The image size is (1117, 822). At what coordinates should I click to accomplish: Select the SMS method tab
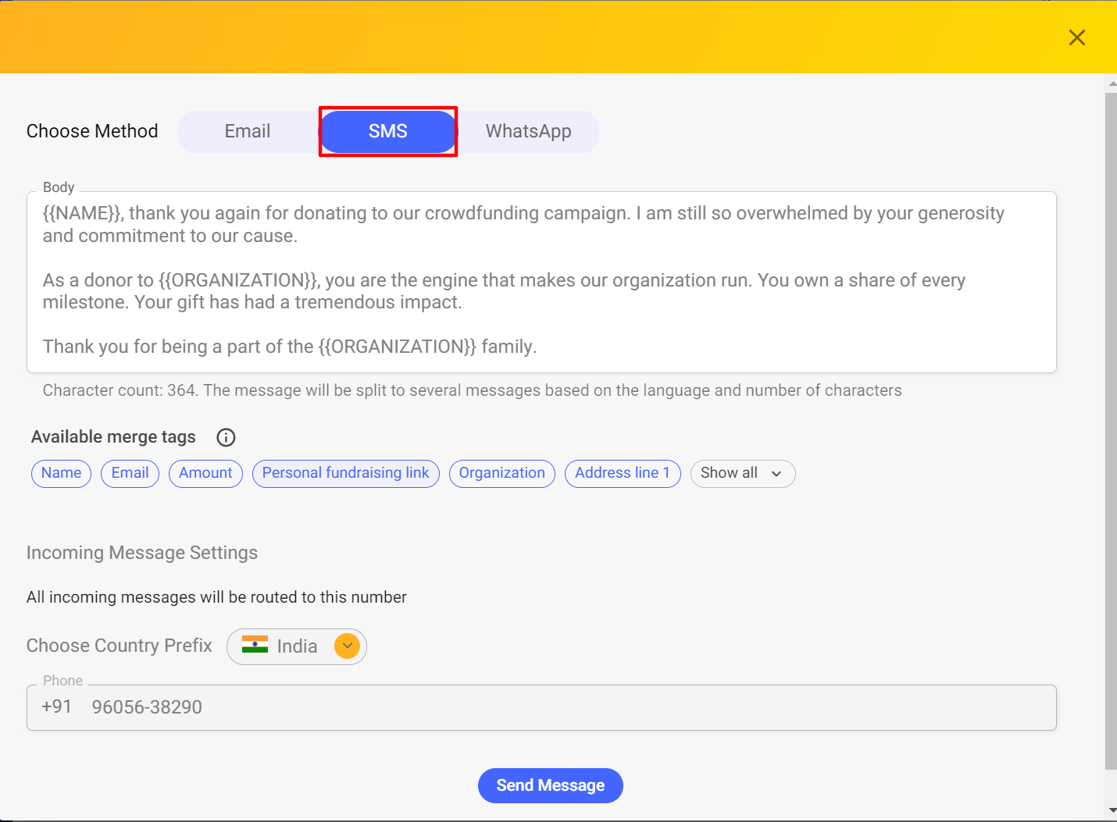[x=388, y=131]
